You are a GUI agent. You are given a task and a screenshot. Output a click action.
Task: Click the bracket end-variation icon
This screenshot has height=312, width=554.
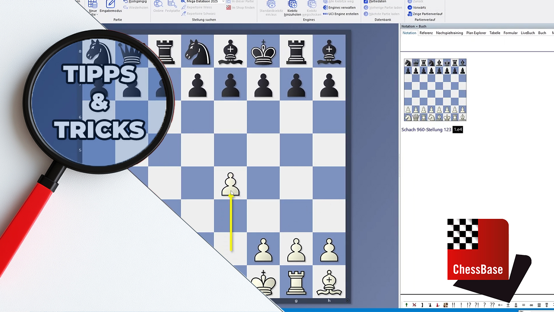pyautogui.click(x=422, y=305)
